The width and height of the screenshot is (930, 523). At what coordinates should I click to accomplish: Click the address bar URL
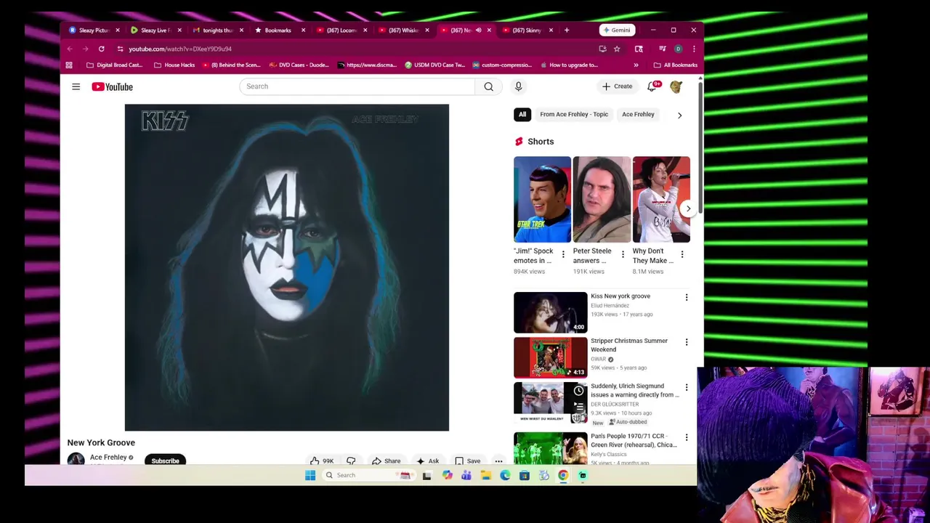[180, 49]
